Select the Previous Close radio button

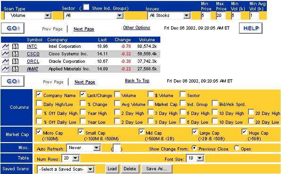[x=194, y=148]
